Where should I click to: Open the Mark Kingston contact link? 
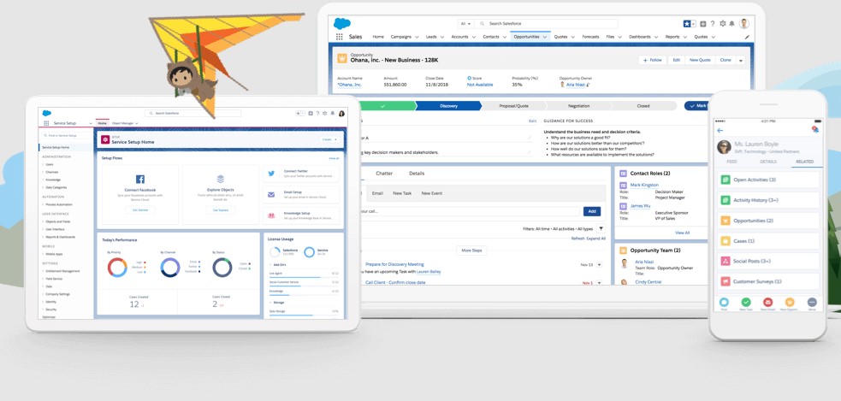[644, 185]
